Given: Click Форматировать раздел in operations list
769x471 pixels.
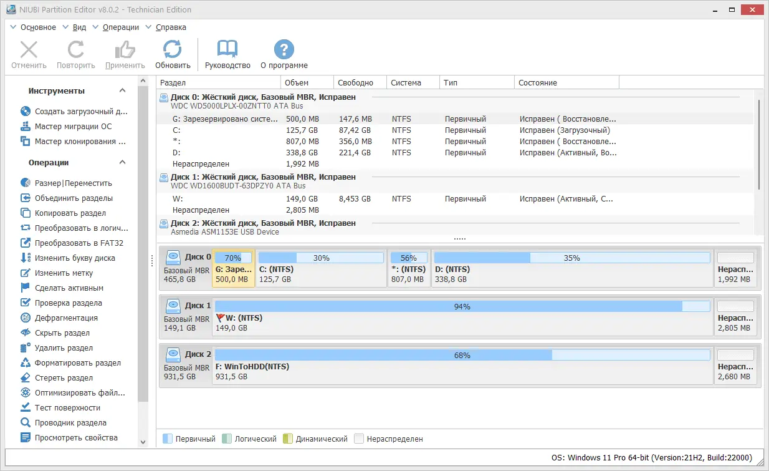Looking at the screenshot, I should 77,363.
